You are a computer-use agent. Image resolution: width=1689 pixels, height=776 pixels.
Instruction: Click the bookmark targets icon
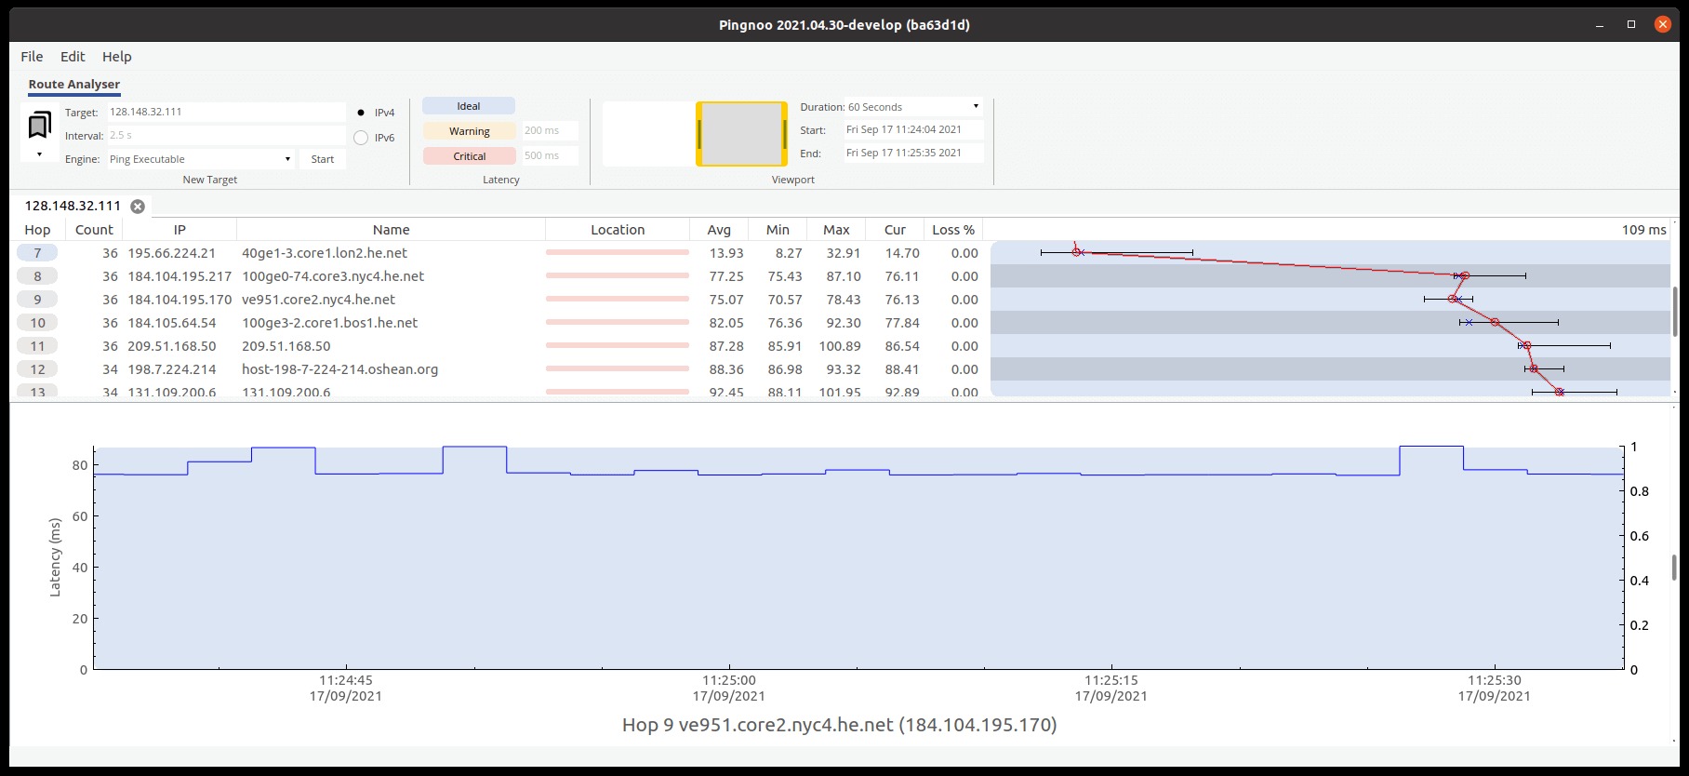click(x=39, y=126)
